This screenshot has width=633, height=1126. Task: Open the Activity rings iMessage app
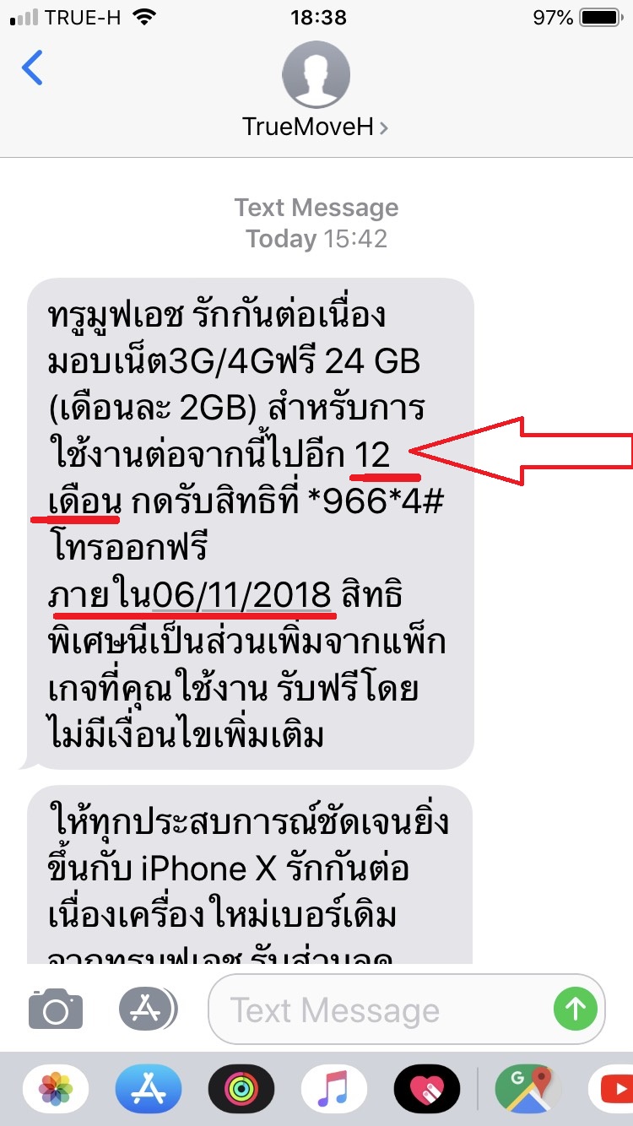[241, 1089]
